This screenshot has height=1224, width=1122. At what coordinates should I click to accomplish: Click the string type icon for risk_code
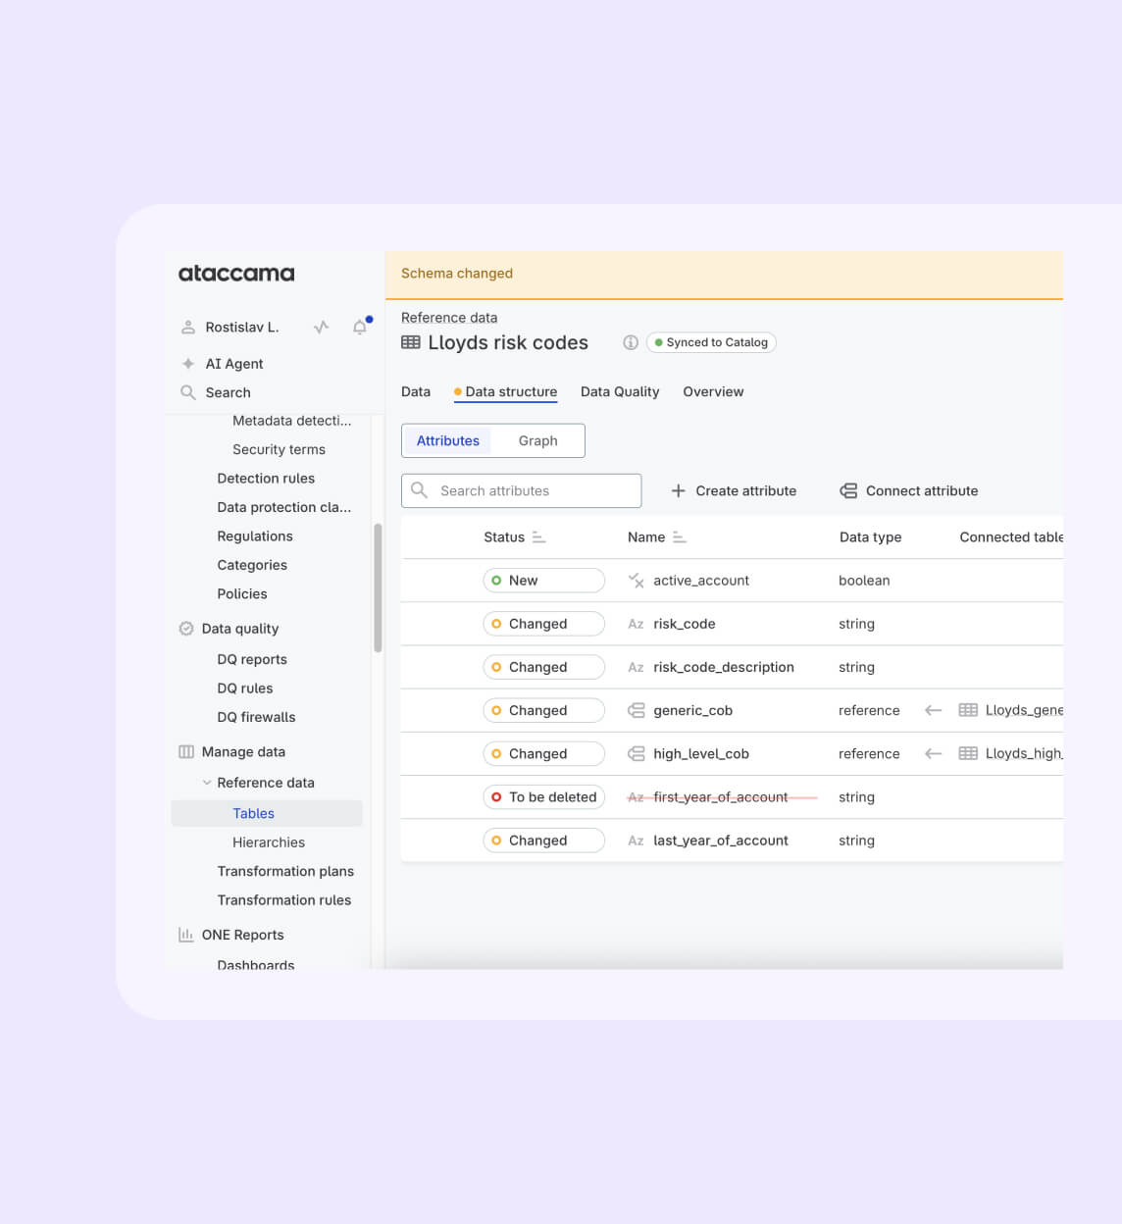coord(636,624)
